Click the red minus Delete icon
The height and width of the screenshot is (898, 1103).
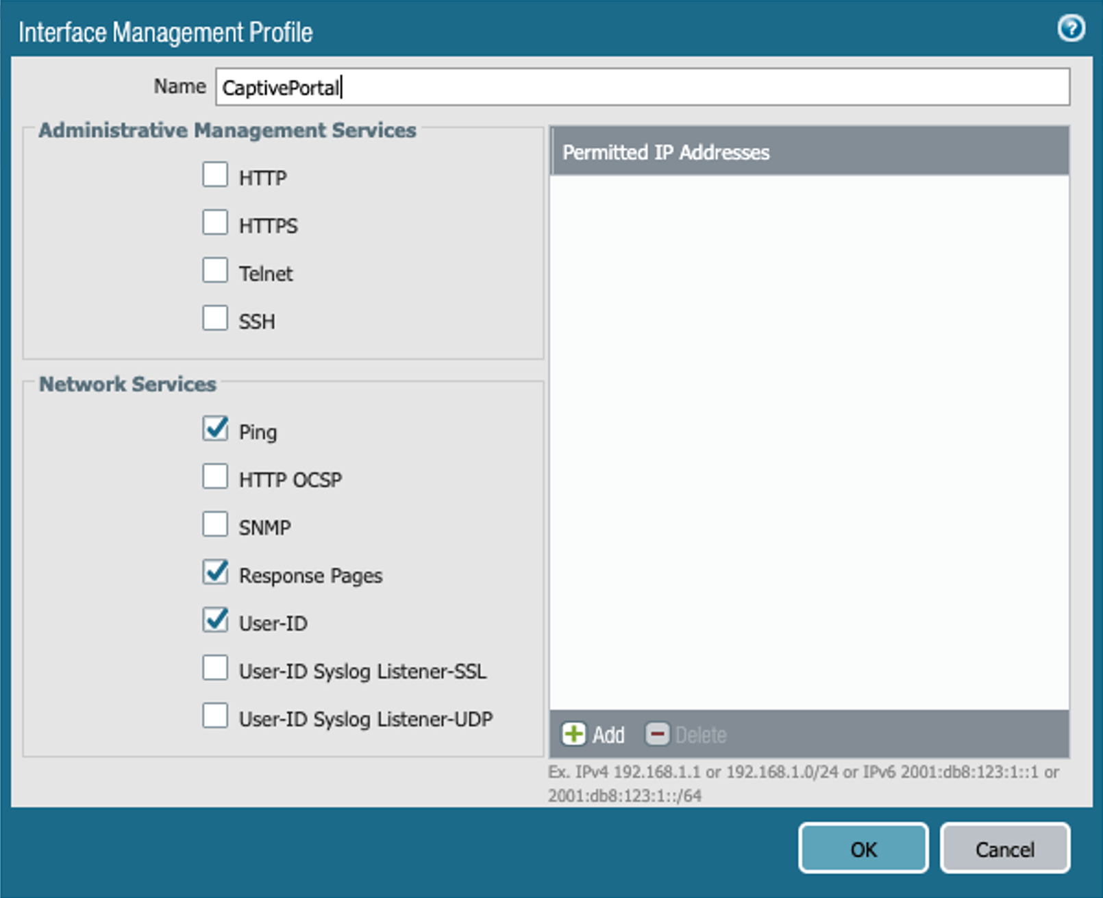click(658, 733)
